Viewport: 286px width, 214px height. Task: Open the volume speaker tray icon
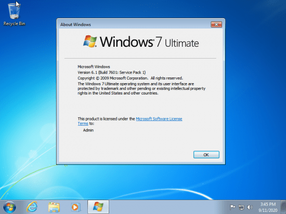250,207
